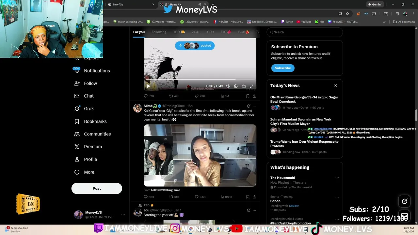
Task: Switch to the TRT feed tab
Action: [x=226, y=32]
